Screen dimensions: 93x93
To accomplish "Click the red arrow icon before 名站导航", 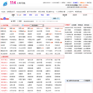I will pyautogui.click(x=2, y=25).
